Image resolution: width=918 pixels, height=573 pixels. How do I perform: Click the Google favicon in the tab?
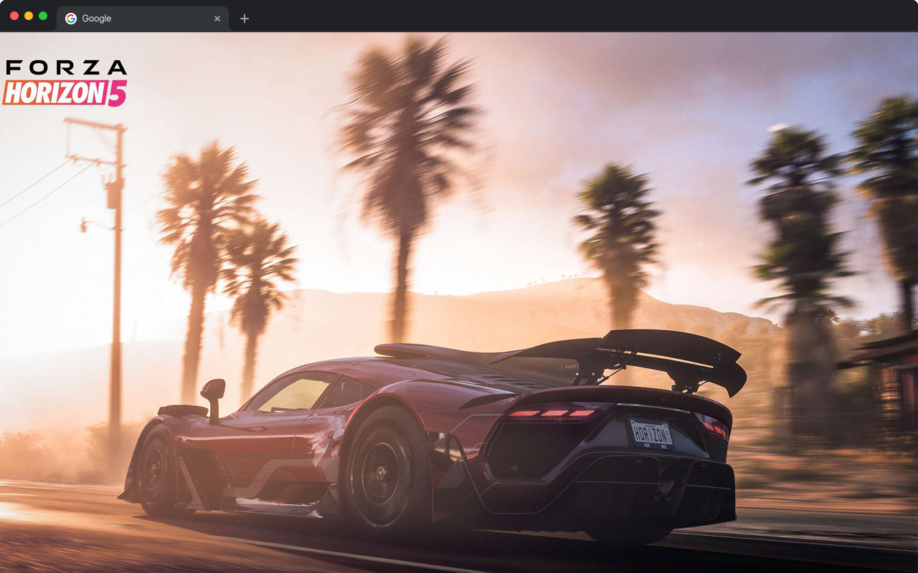(71, 19)
